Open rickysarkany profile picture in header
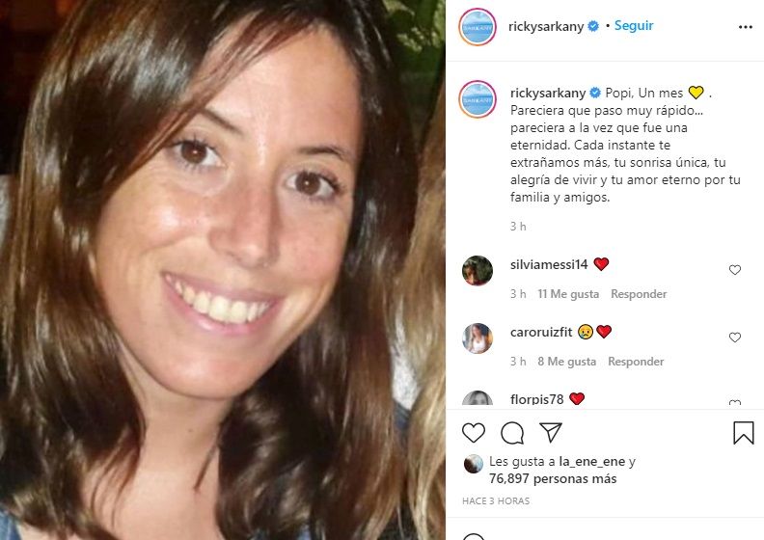This screenshot has width=764, height=540. pyautogui.click(x=477, y=27)
